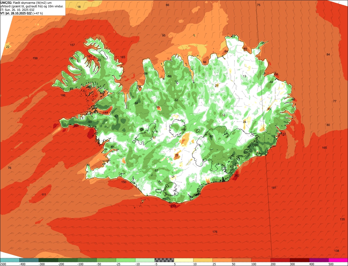Click the value 76 at the left edge
Viewport: 348px width, 266px height.
pos(10,168)
